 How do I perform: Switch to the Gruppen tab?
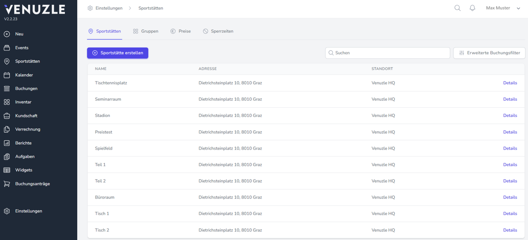146,31
